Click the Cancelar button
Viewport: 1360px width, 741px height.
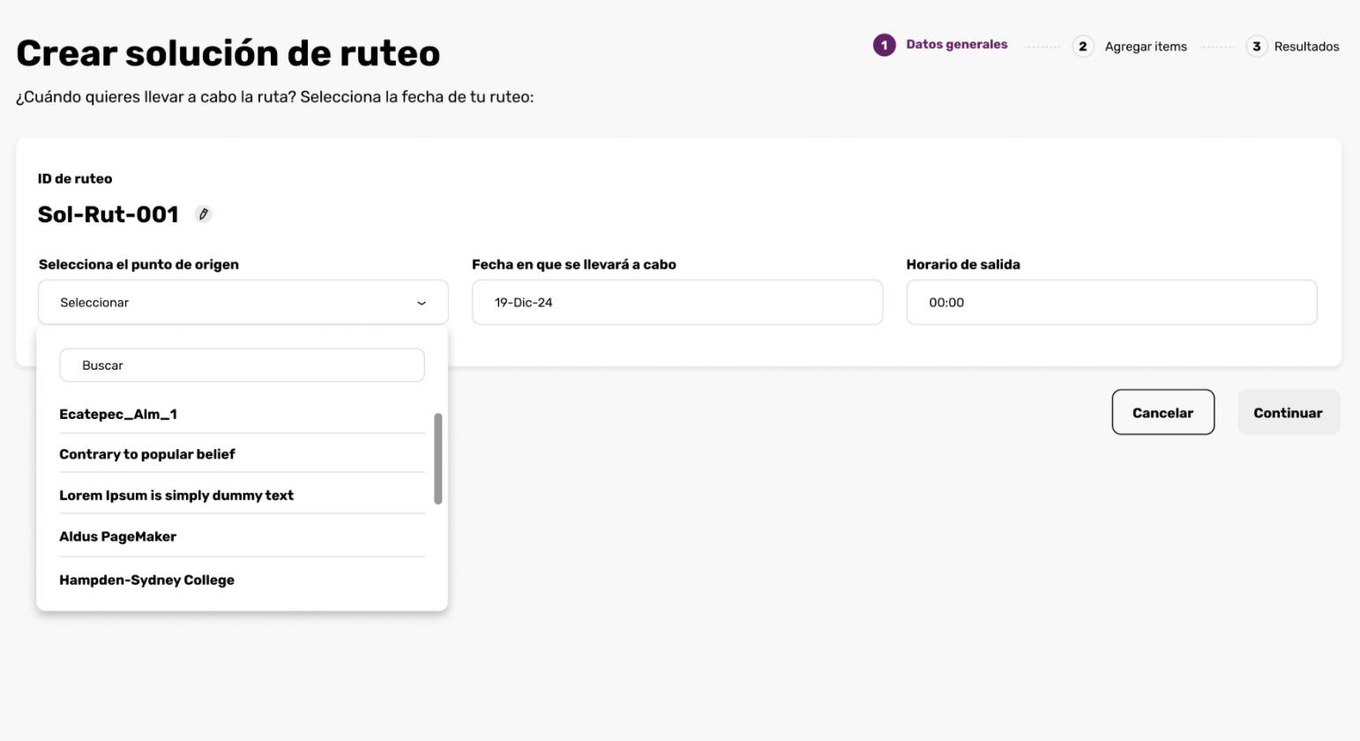point(1162,412)
